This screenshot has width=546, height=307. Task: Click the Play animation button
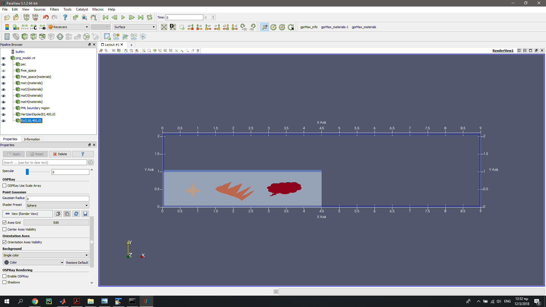123,17
